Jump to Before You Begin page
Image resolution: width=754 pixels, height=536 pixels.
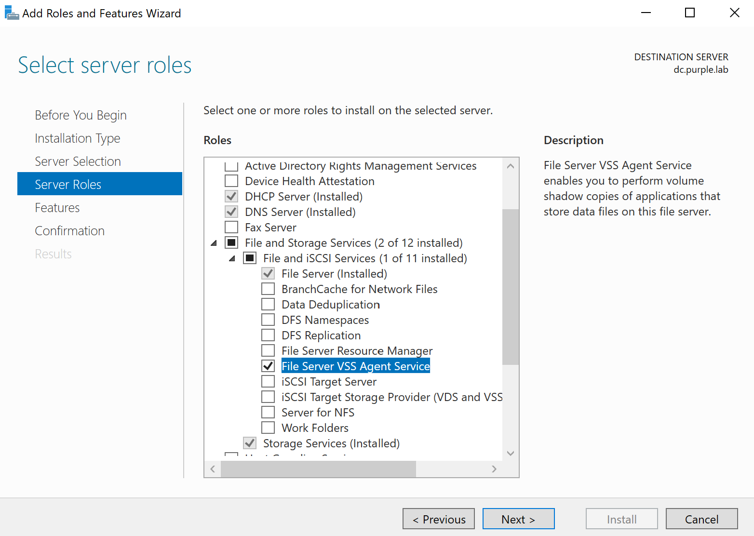point(81,115)
